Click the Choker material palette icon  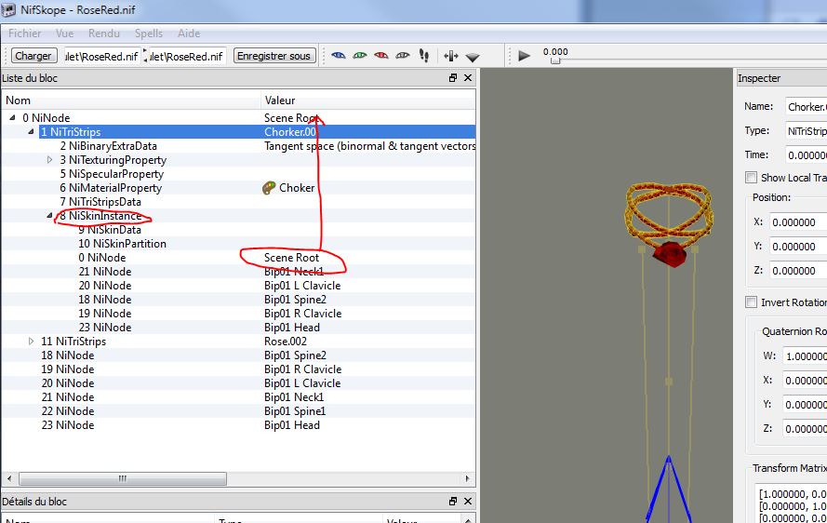click(x=270, y=188)
